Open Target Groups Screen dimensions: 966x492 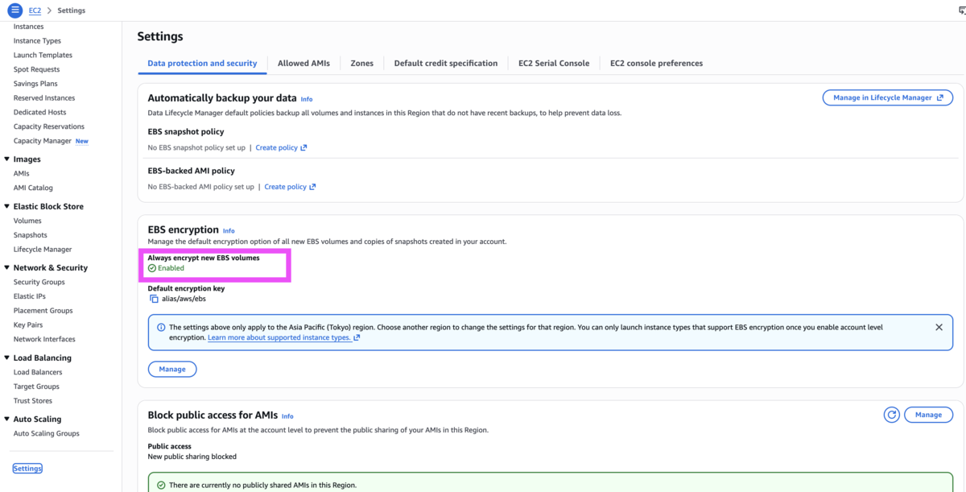tap(36, 387)
